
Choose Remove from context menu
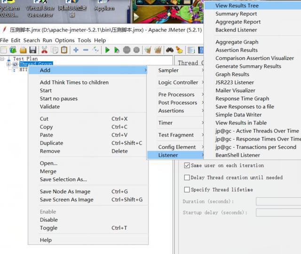pyautogui.click(x=88, y=151)
